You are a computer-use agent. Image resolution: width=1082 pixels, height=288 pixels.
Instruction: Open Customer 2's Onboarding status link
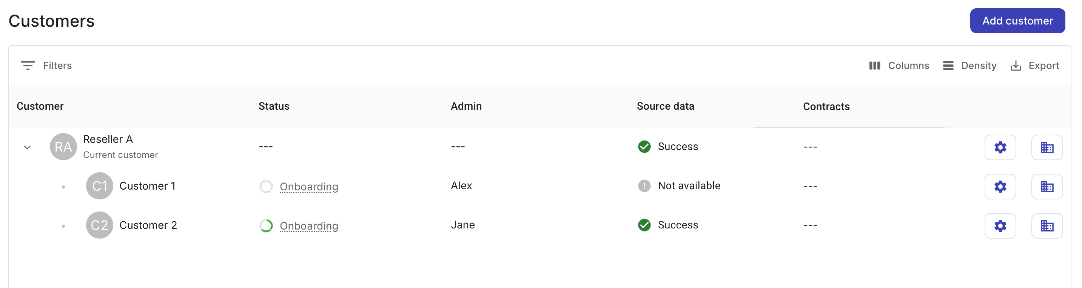tap(309, 225)
